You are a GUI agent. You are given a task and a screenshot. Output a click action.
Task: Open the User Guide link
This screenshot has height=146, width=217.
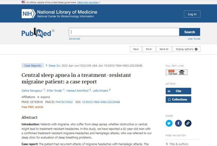[x=194, y=39]
